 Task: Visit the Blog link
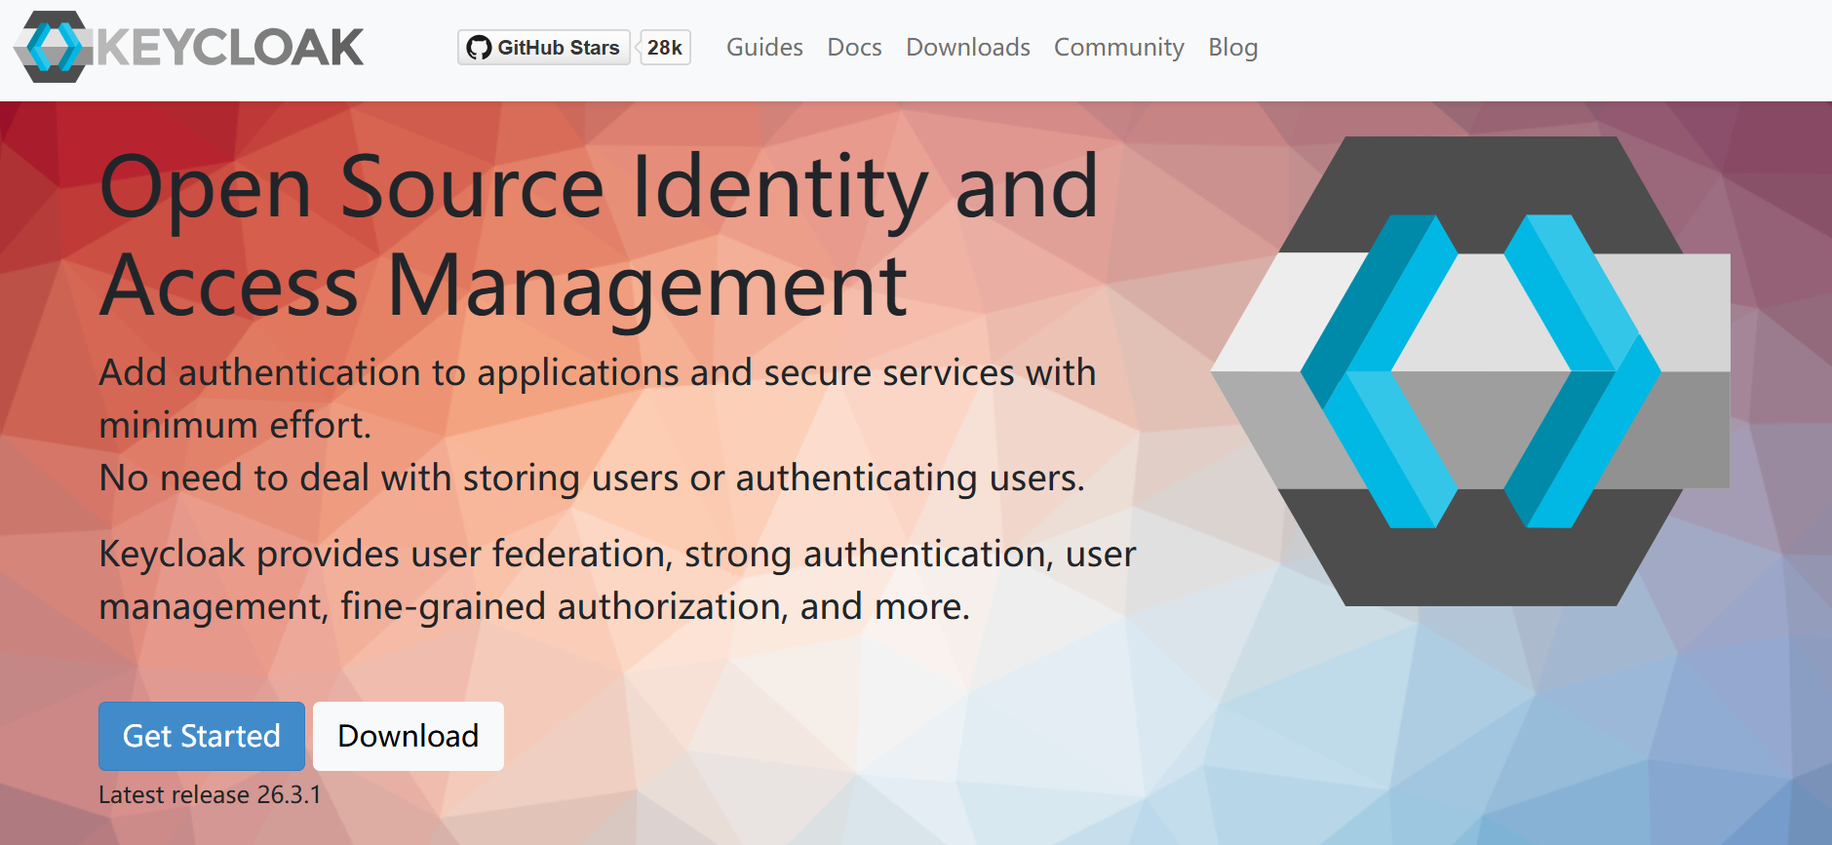[x=1232, y=48]
